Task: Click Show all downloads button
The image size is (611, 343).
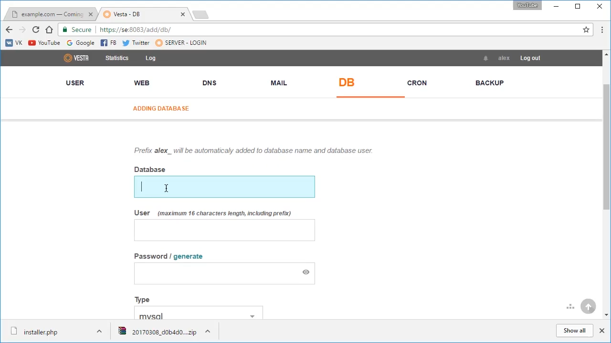Action: [x=574, y=331]
